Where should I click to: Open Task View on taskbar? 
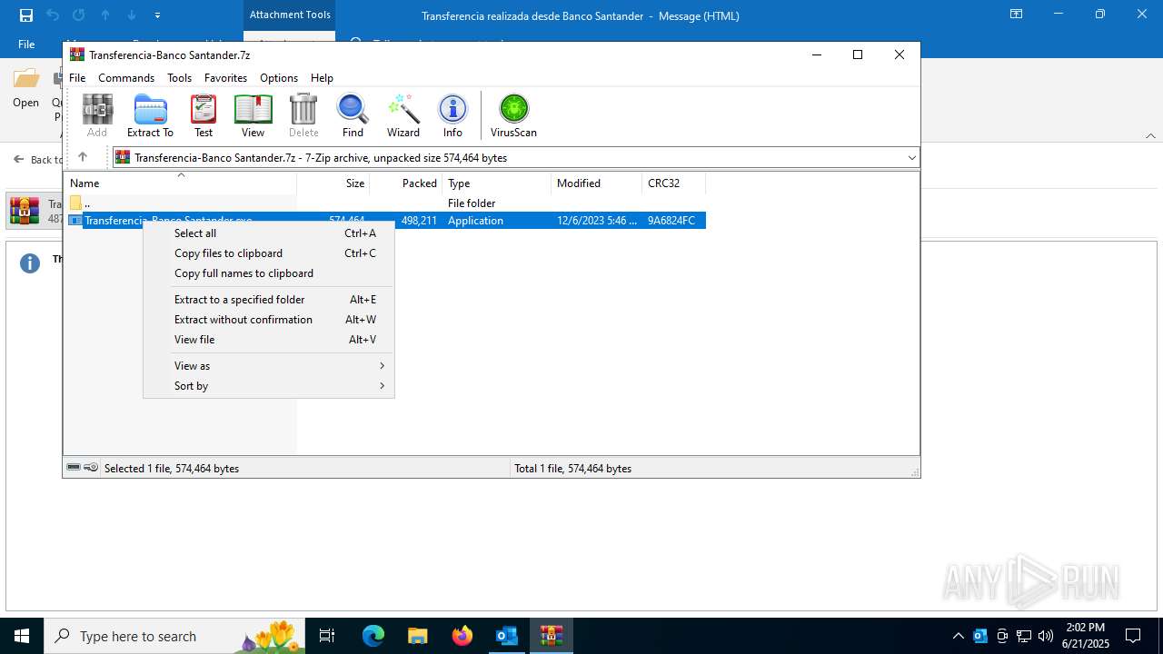[x=327, y=636]
